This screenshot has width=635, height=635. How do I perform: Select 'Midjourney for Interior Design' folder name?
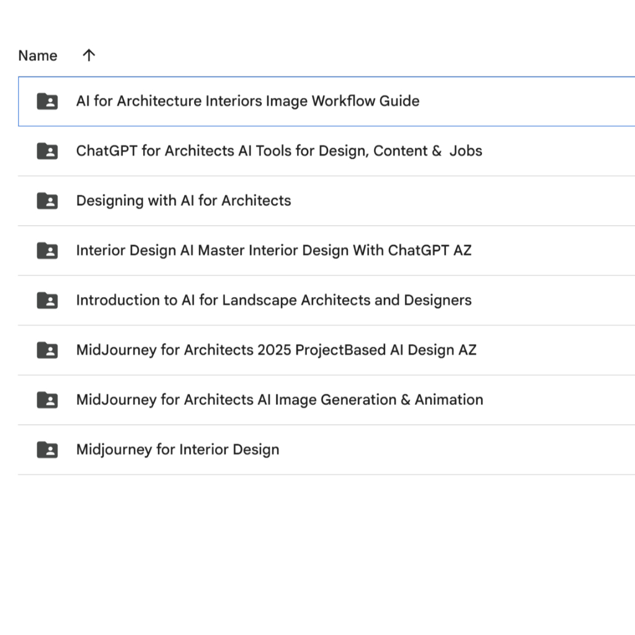click(178, 450)
